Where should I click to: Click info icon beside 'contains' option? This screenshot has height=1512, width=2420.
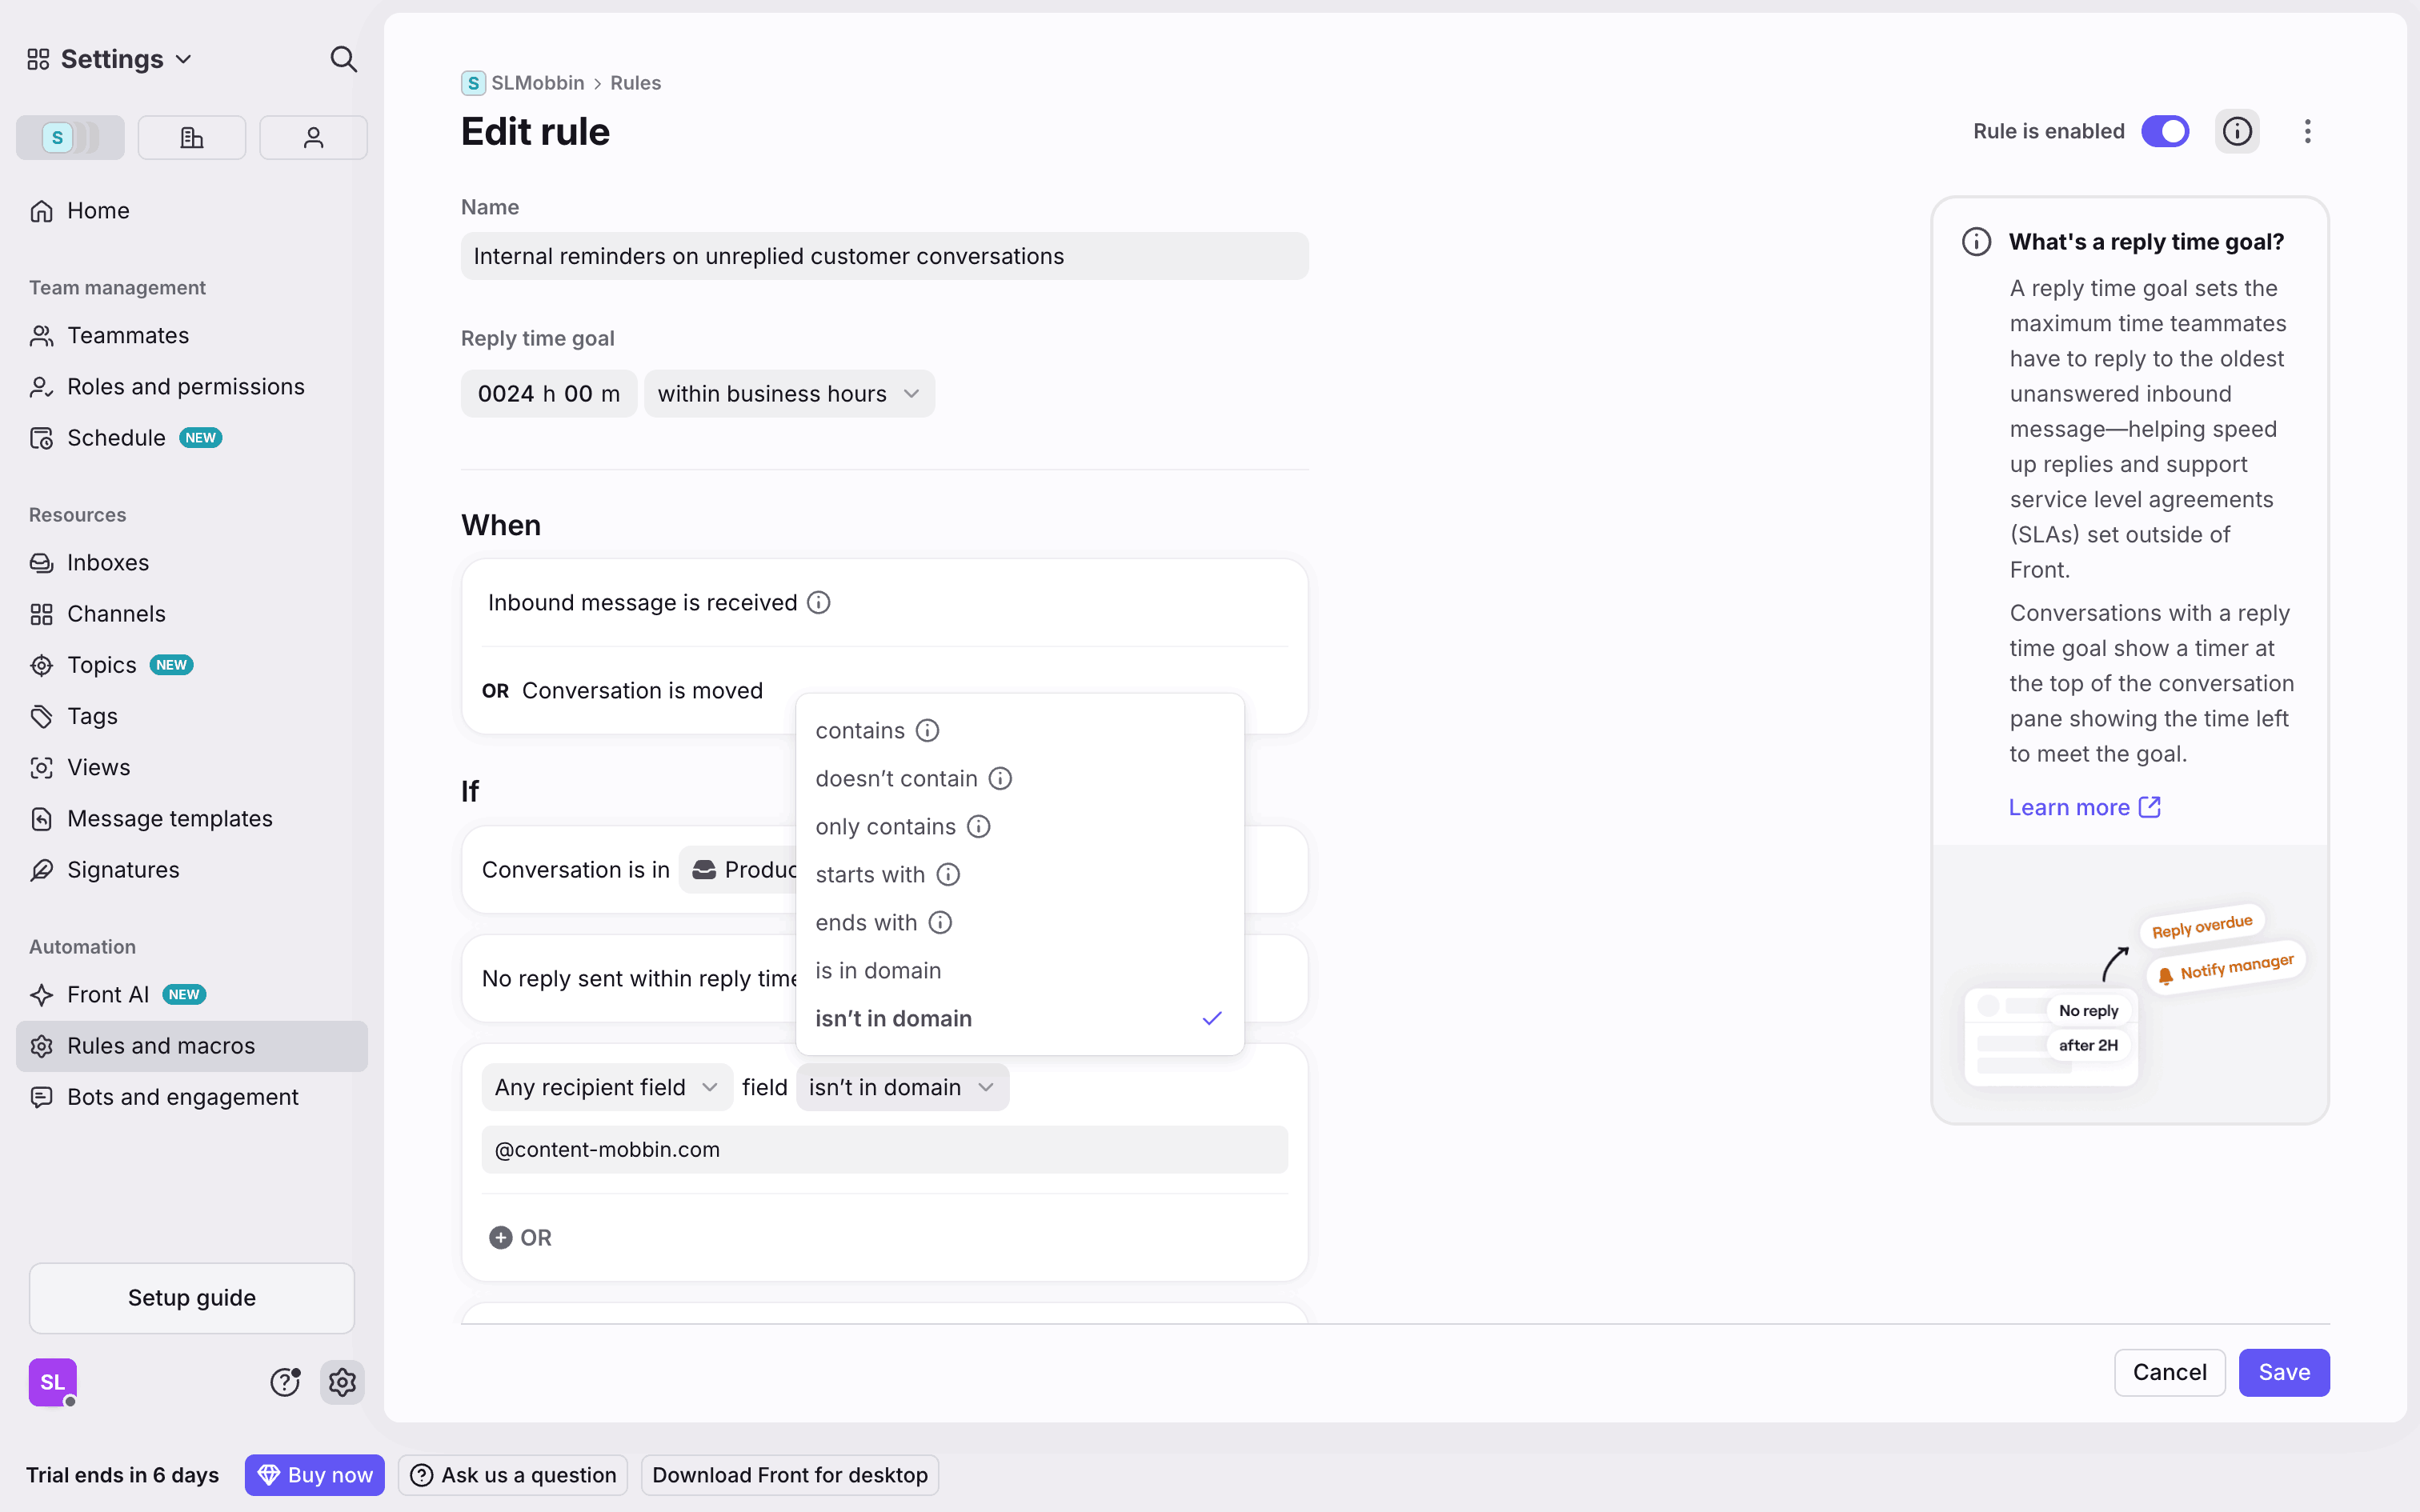click(x=927, y=731)
